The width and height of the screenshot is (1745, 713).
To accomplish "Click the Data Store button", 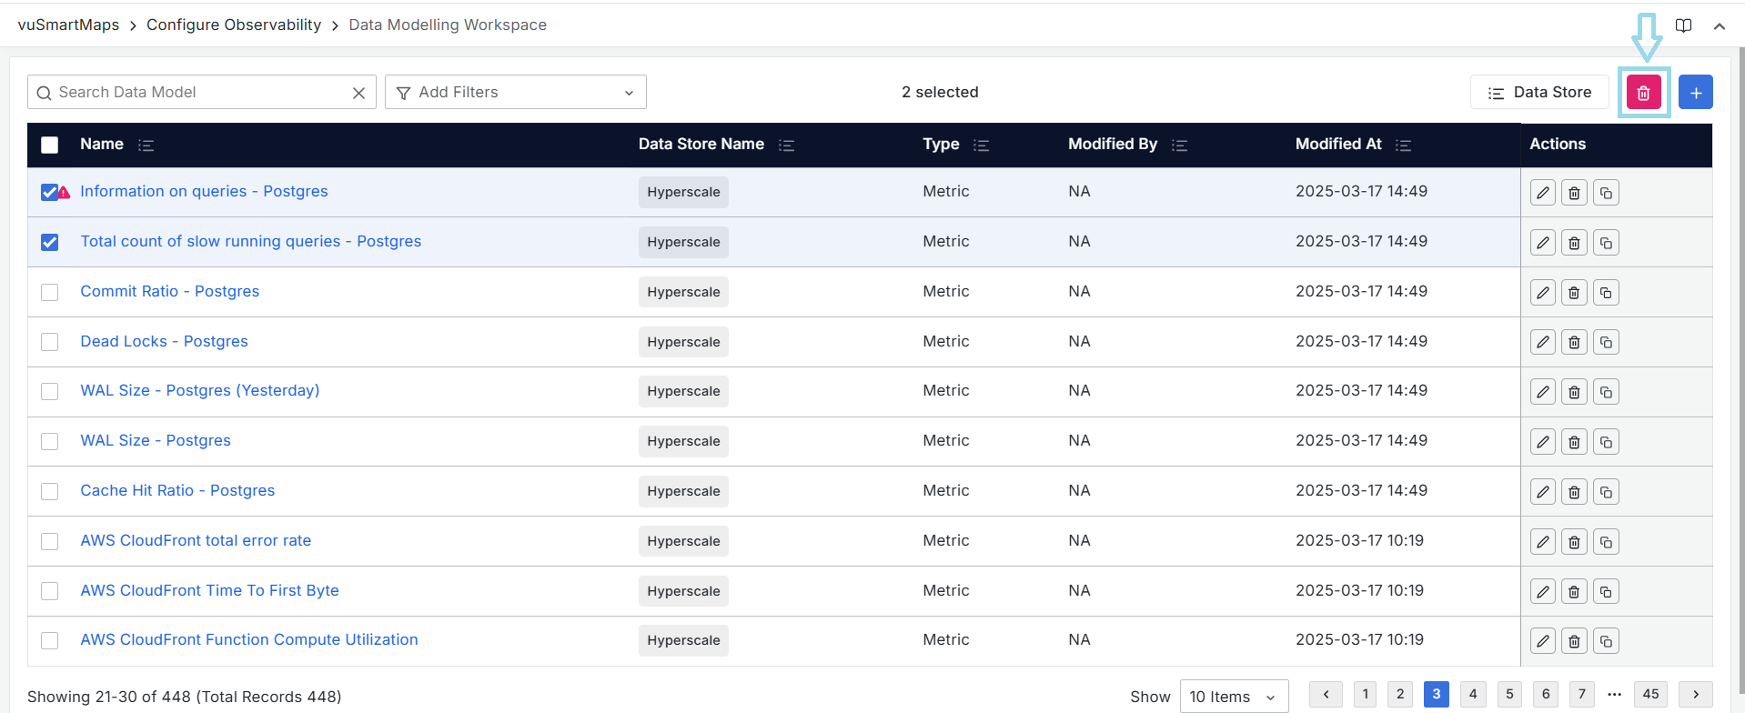I will (1539, 93).
